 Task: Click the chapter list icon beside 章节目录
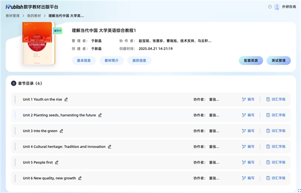coord(13,84)
